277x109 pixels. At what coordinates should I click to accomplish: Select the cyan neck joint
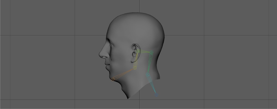(x=148, y=75)
